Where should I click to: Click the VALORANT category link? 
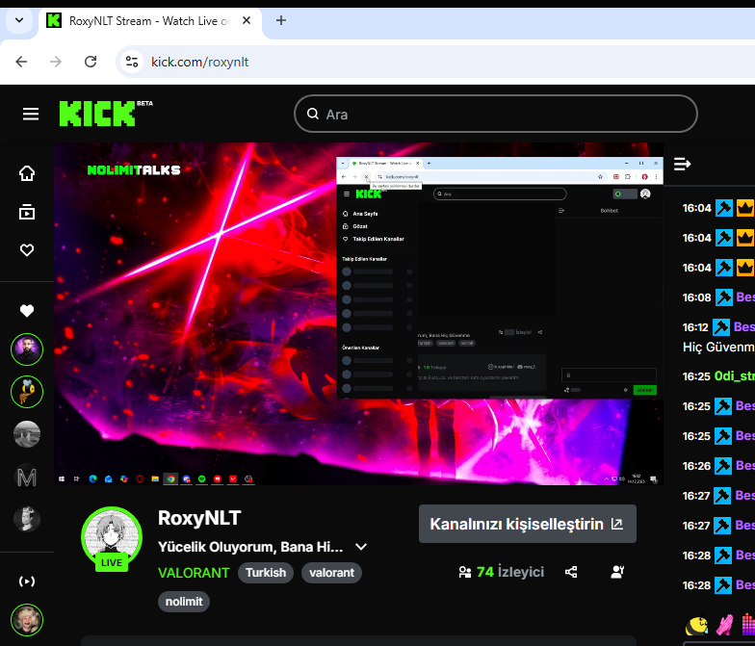194,573
